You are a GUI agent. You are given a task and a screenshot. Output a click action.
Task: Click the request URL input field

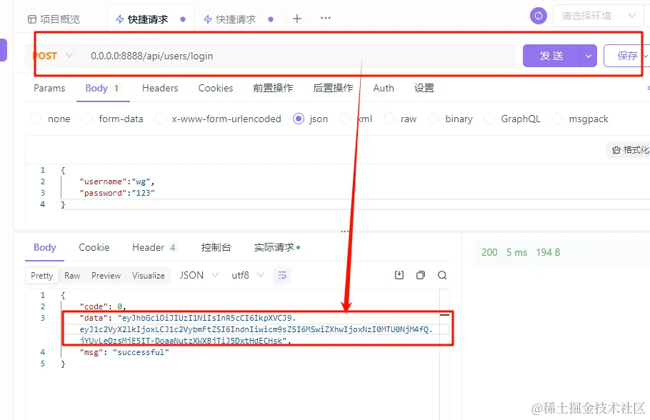(x=299, y=56)
